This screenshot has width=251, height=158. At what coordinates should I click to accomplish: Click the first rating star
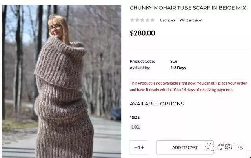pos(132,20)
